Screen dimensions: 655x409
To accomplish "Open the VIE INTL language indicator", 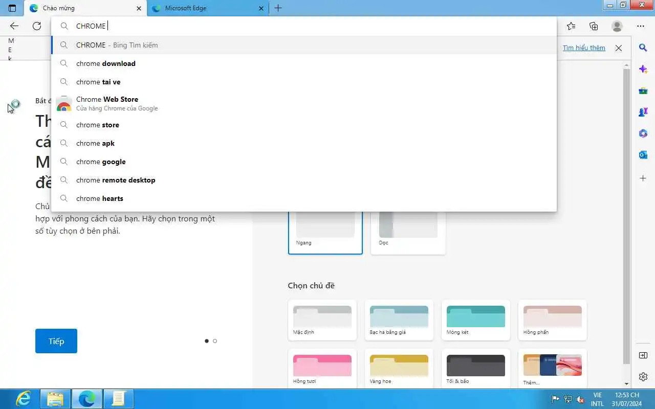I will pos(597,399).
